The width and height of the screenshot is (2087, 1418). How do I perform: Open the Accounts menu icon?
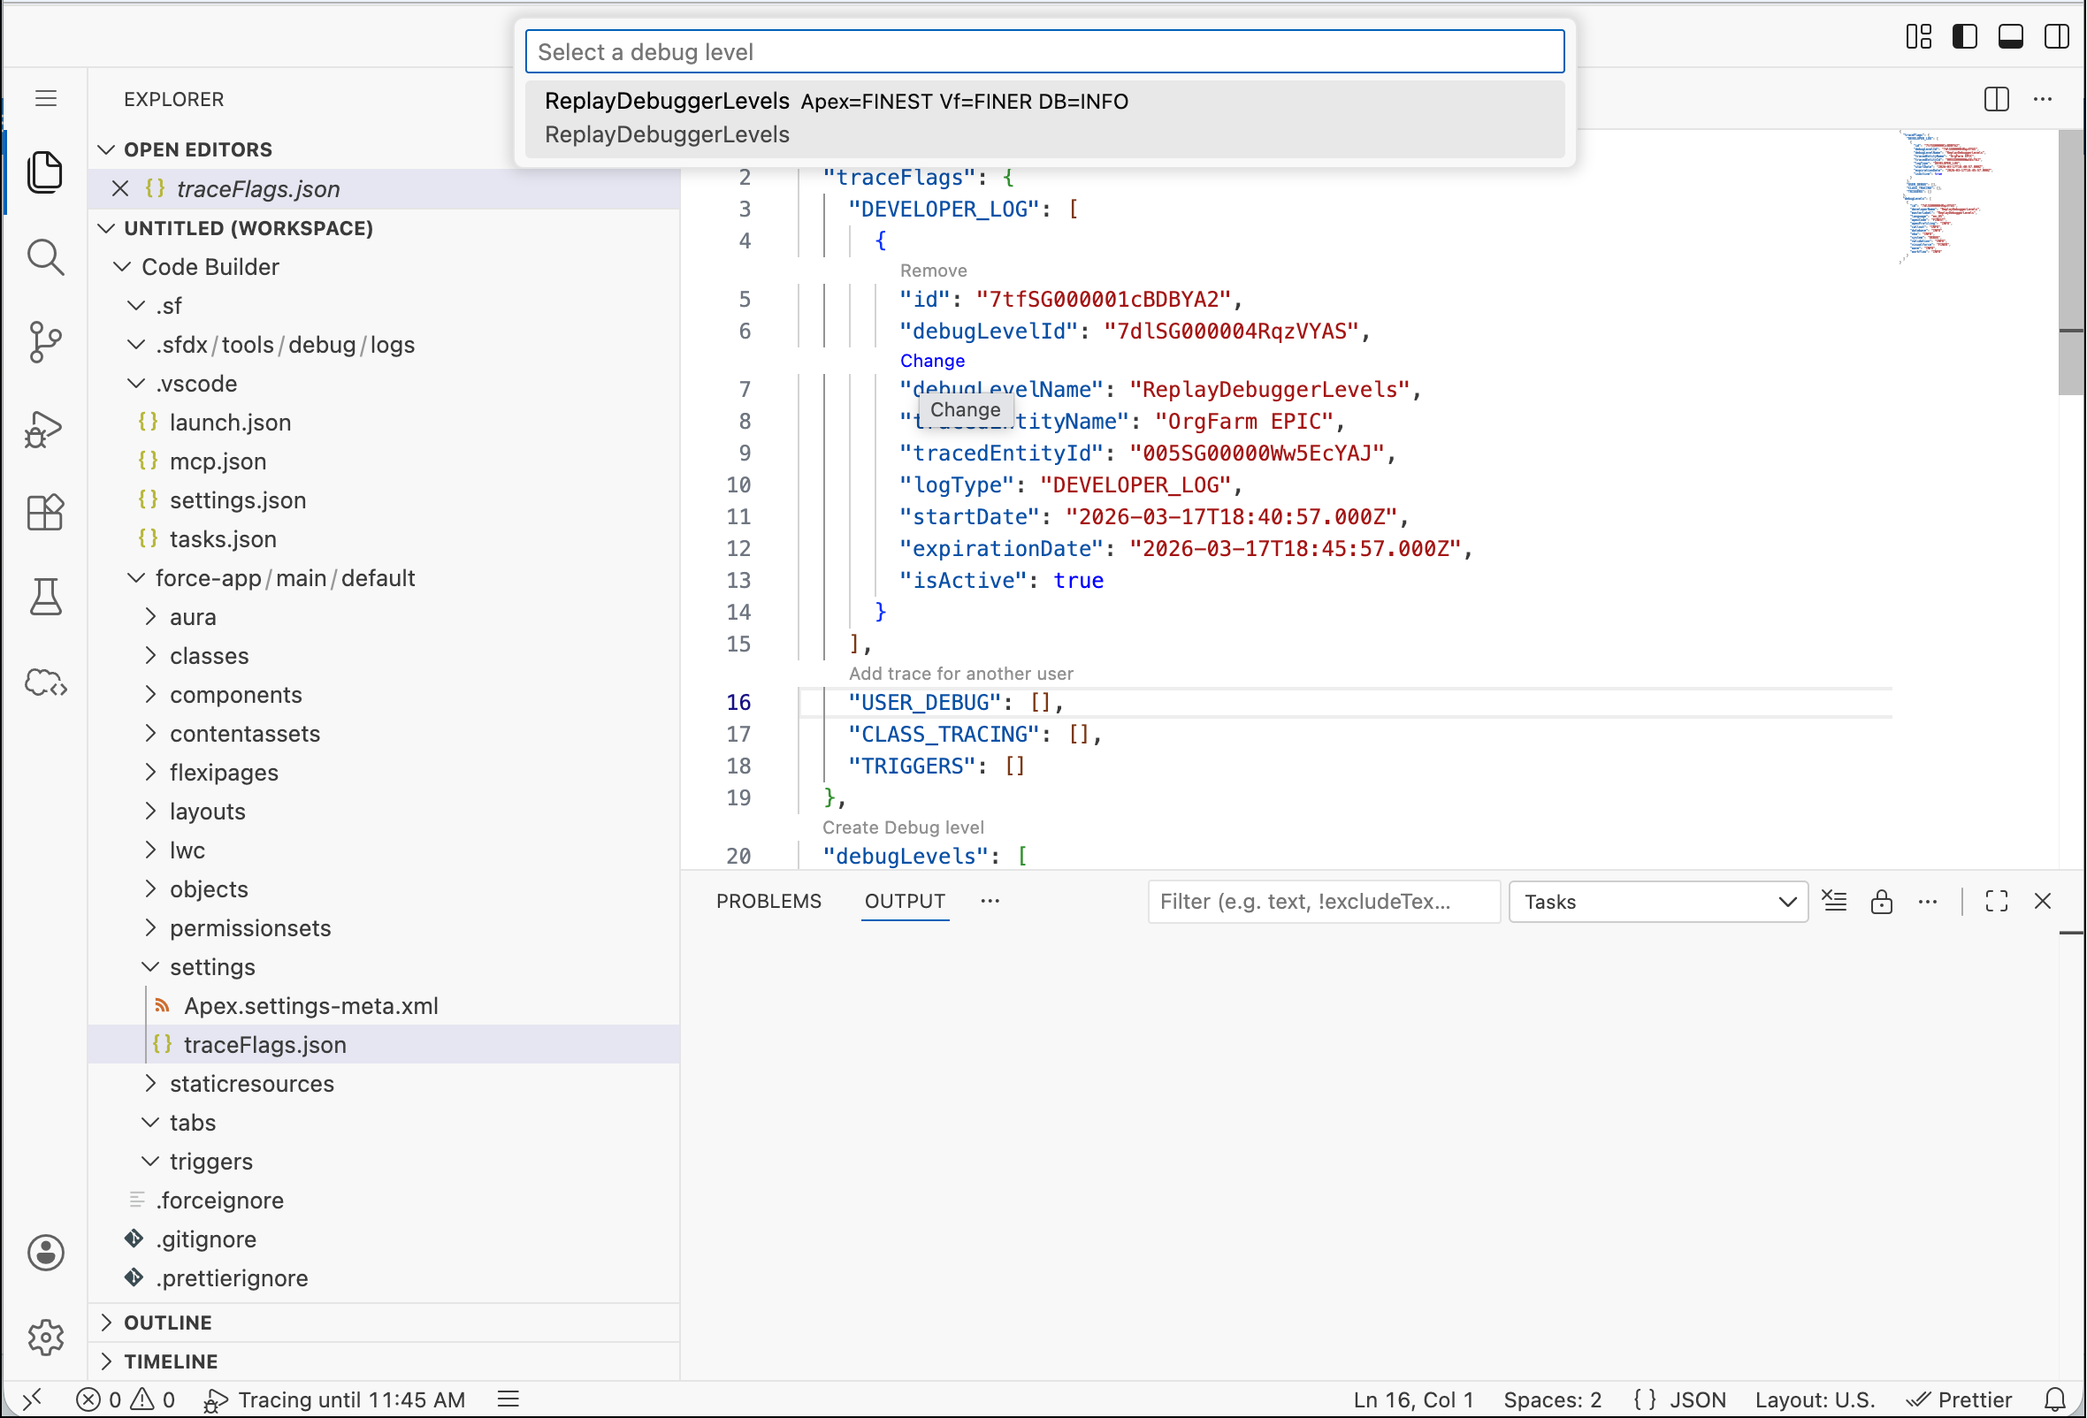click(45, 1253)
